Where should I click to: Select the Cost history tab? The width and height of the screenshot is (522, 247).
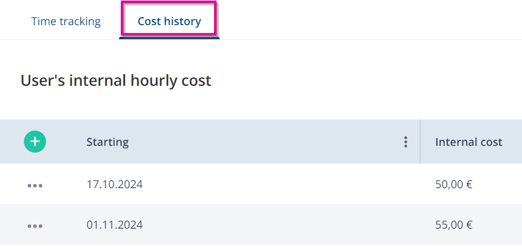coord(169,21)
